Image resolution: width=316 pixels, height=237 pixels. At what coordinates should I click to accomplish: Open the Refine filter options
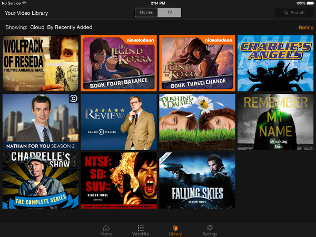tap(305, 27)
